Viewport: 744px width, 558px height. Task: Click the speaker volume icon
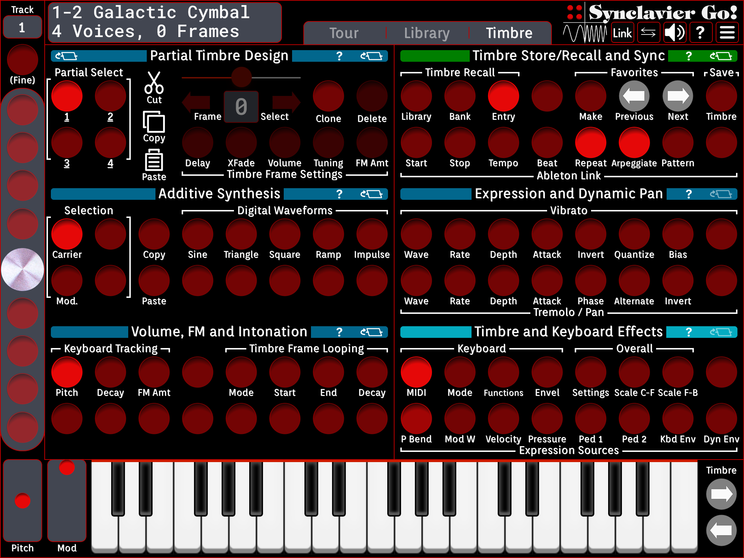coord(675,32)
